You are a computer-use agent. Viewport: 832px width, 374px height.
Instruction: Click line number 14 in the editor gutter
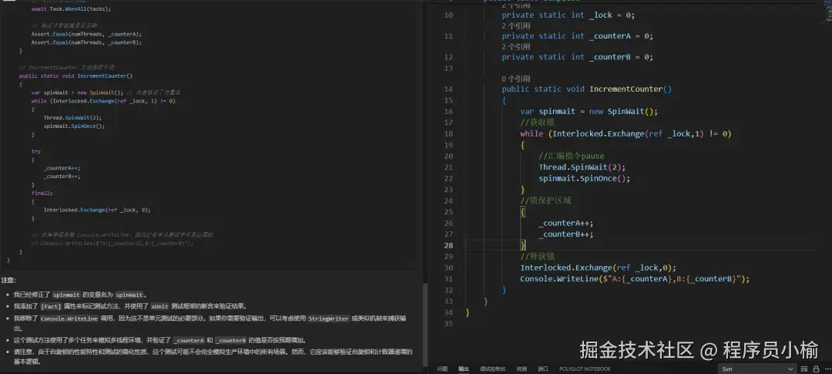click(x=448, y=89)
